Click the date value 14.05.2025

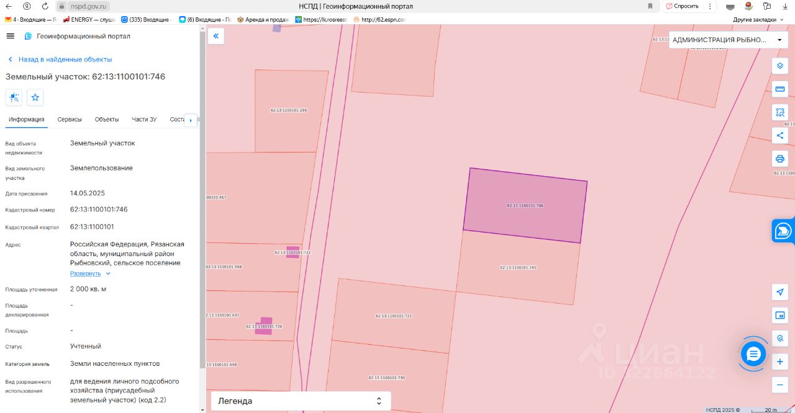pos(88,193)
